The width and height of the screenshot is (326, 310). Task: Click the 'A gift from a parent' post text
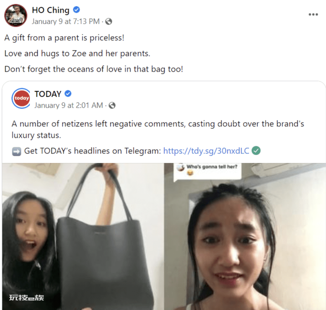(64, 38)
